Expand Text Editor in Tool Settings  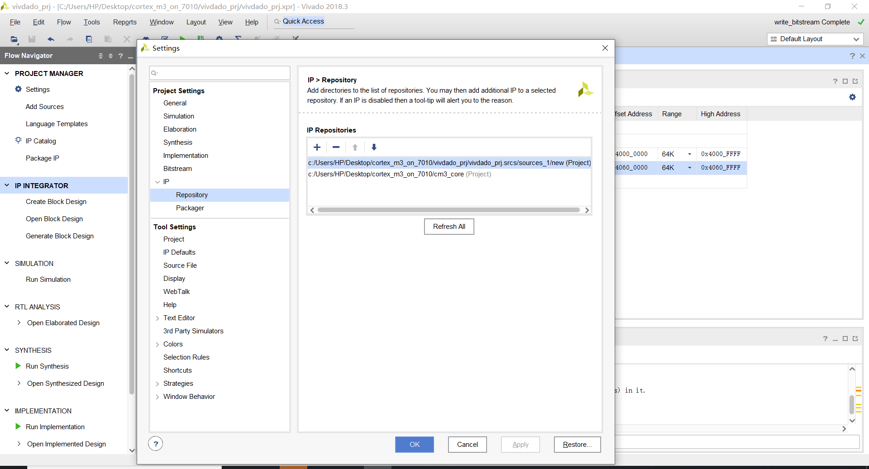tap(157, 318)
